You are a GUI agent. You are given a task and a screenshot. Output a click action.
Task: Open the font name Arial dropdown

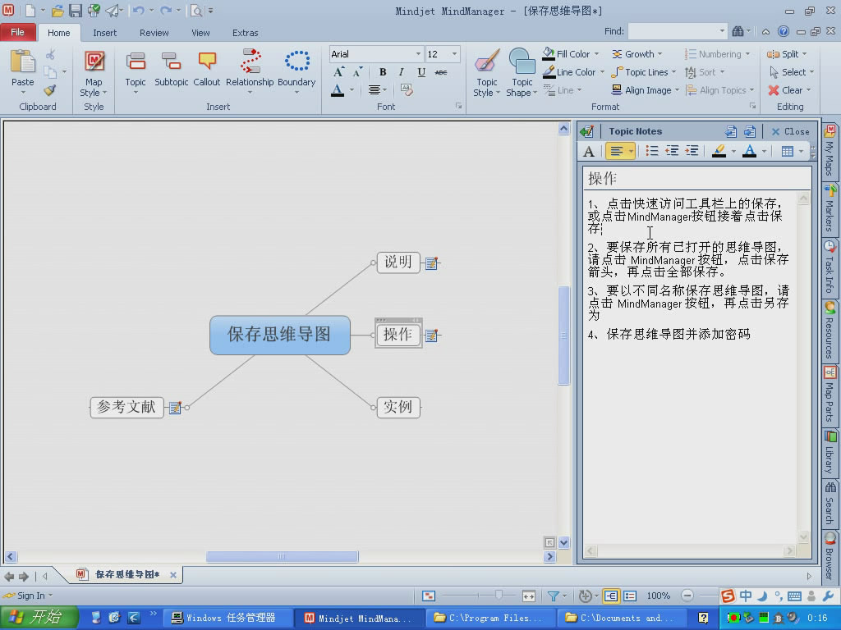[418, 54]
